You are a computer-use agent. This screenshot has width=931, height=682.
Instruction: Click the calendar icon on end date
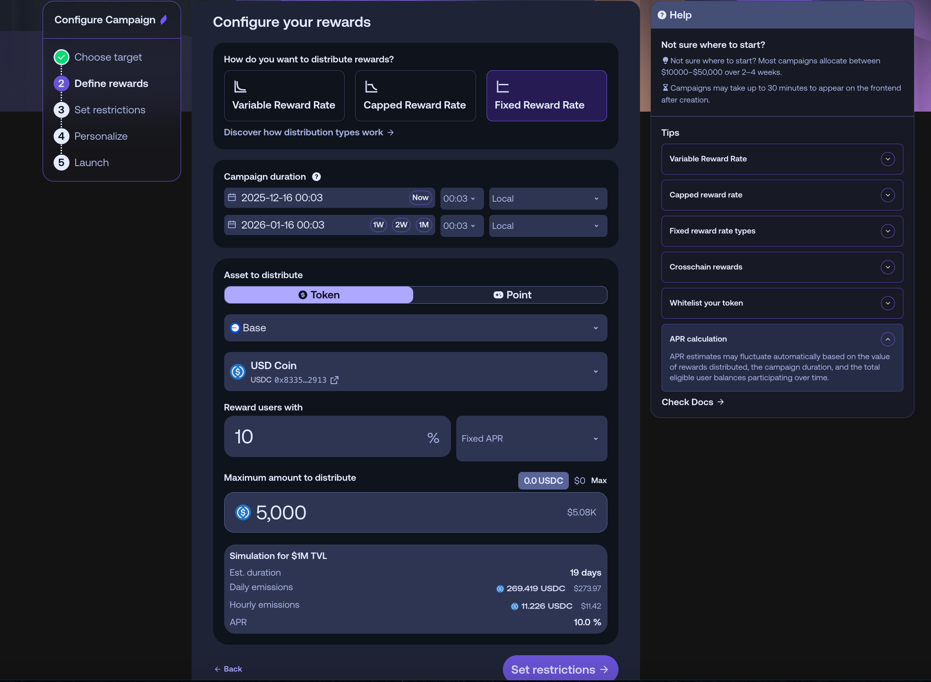point(232,225)
